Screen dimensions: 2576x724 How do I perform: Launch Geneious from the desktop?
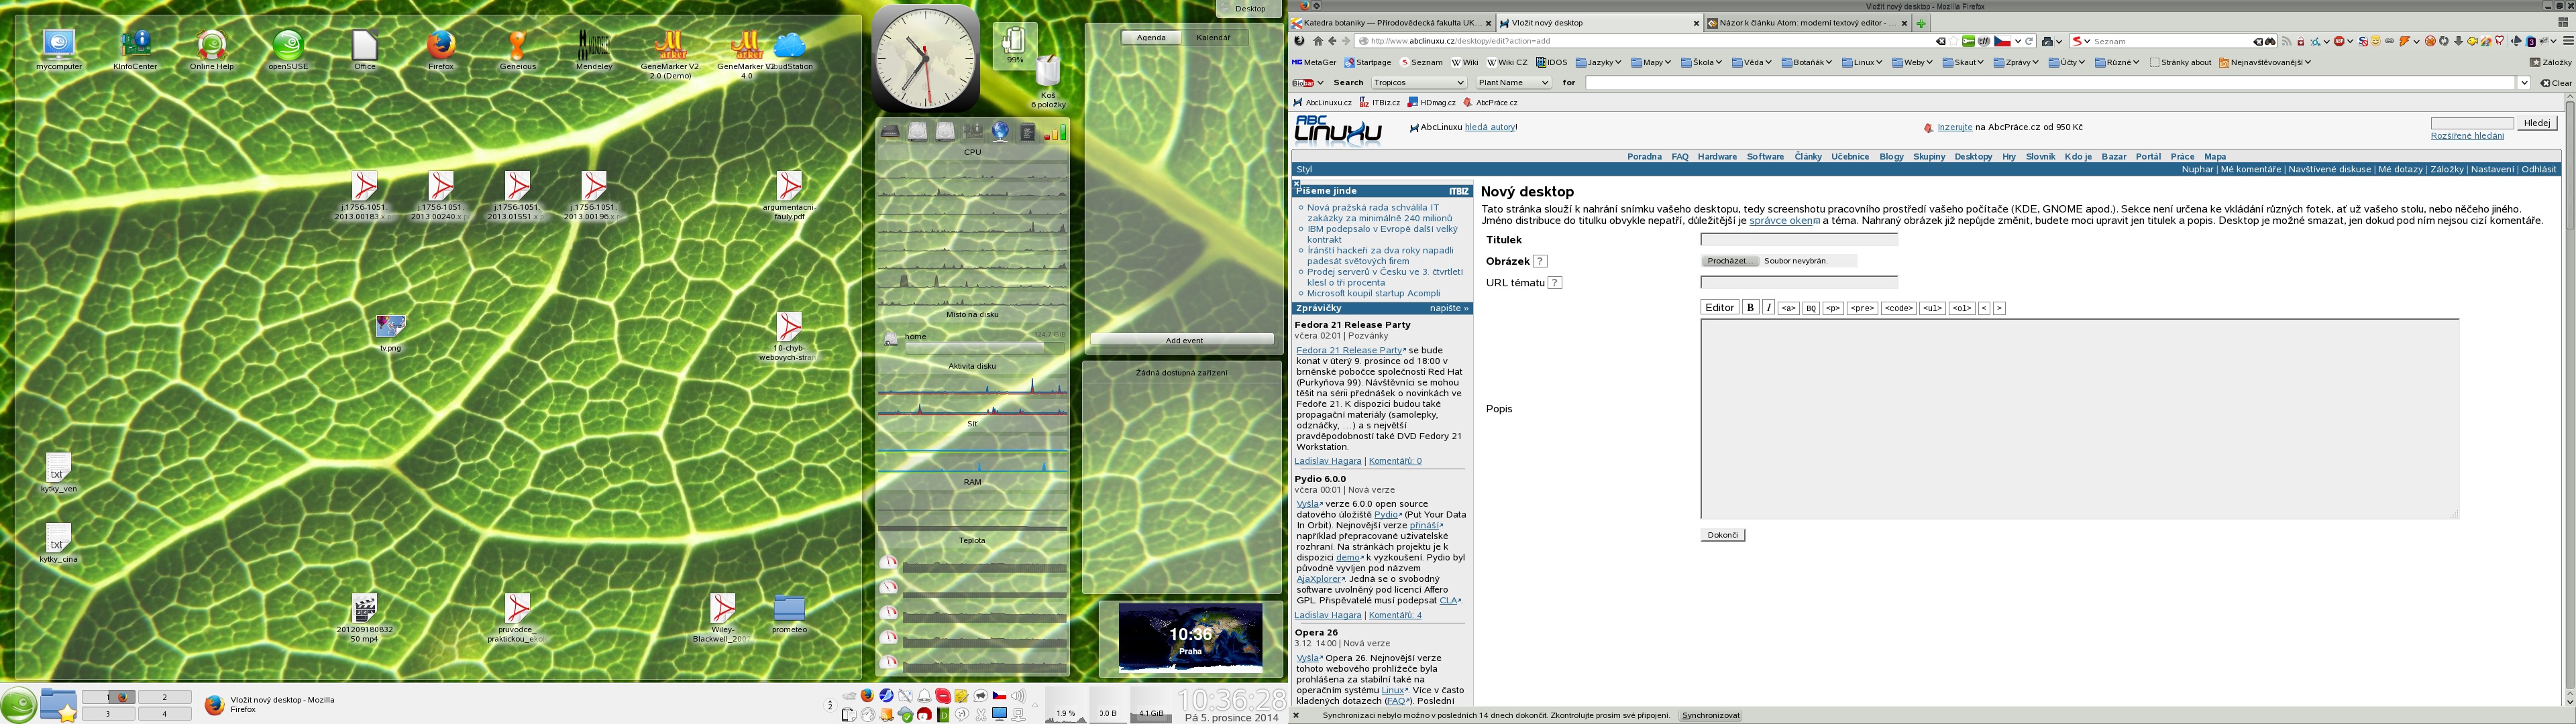click(x=517, y=50)
